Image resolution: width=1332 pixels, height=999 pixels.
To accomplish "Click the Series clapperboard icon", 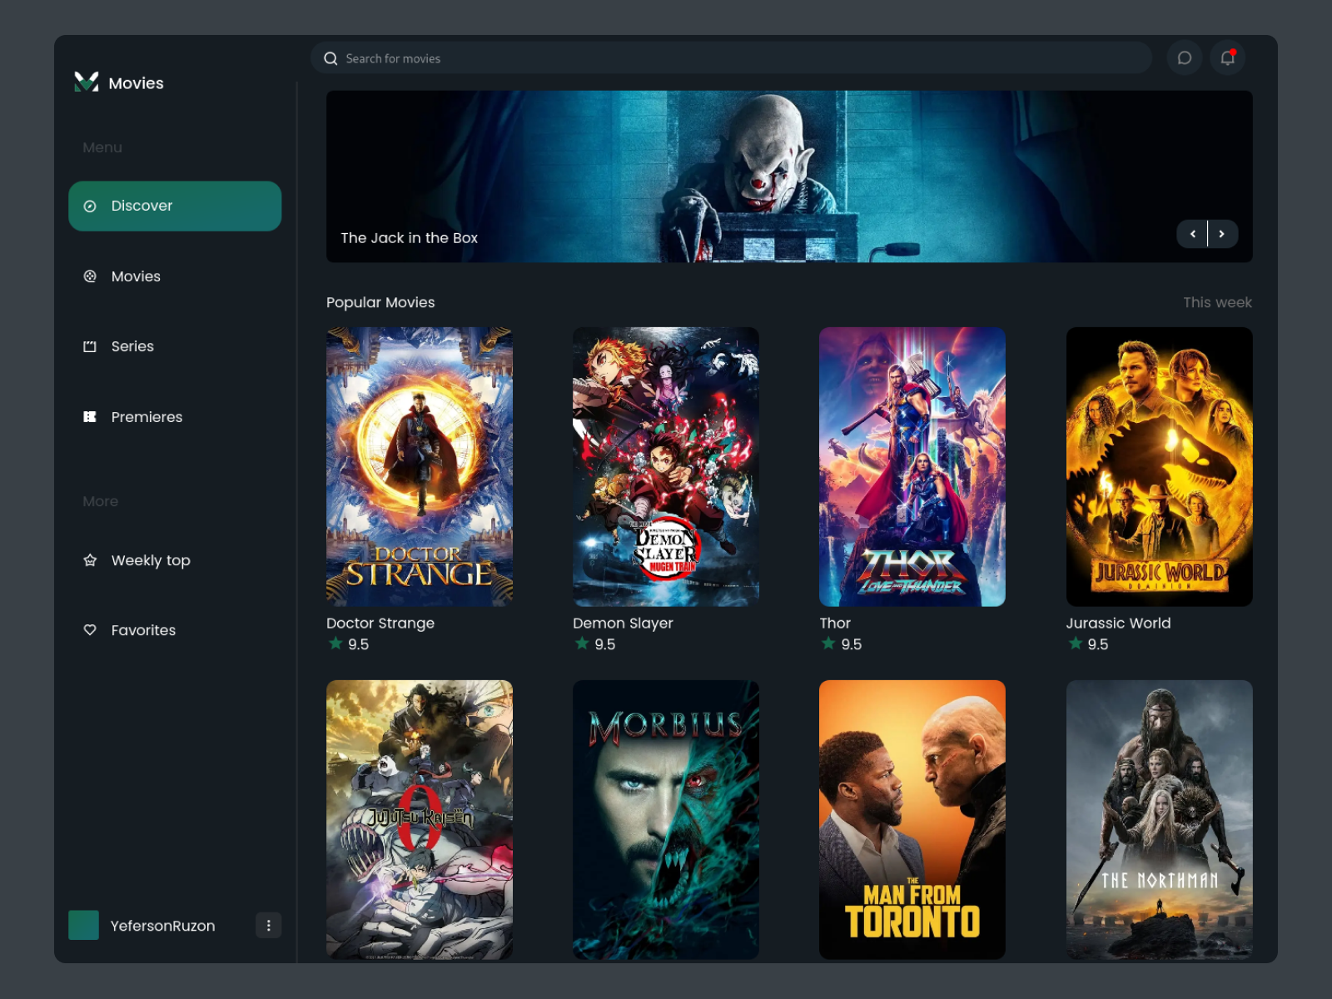I will [x=90, y=346].
